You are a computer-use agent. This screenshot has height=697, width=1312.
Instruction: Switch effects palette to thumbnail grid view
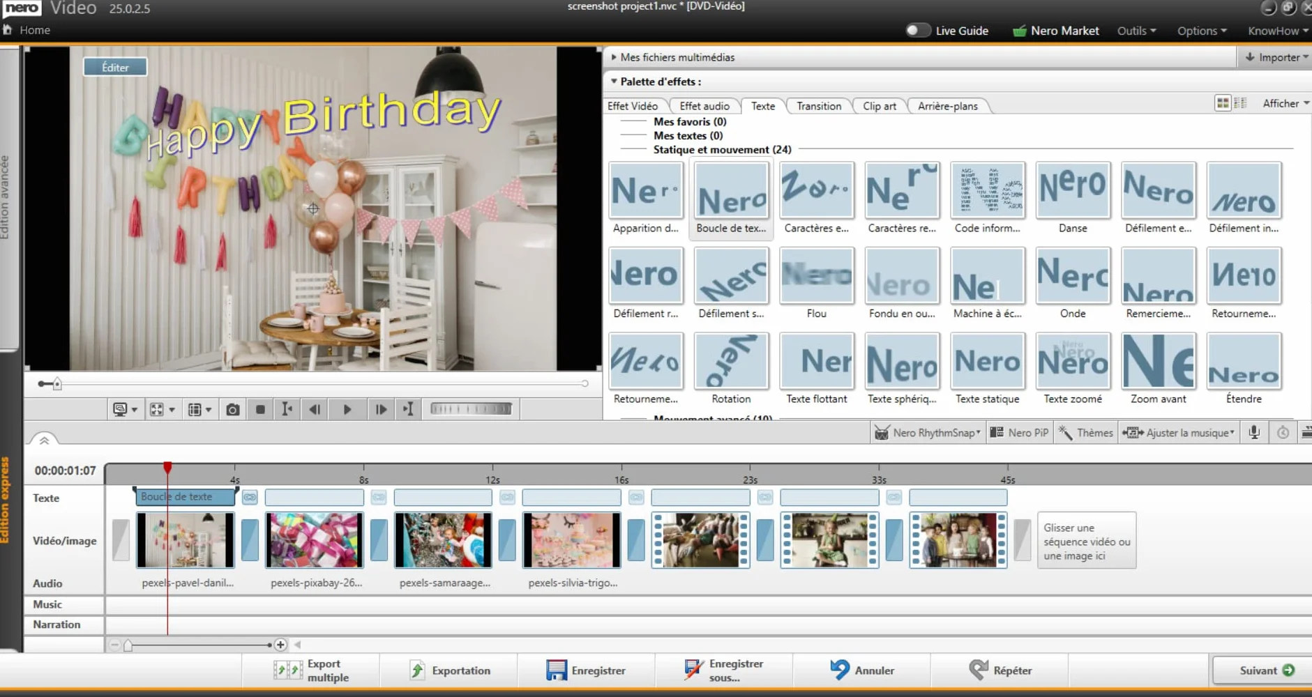pos(1223,103)
